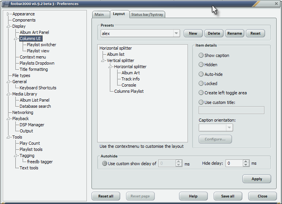Image resolution: width=282 pixels, height=204 pixels.
Task: Click the Hide delay input field
Action: click(234, 163)
